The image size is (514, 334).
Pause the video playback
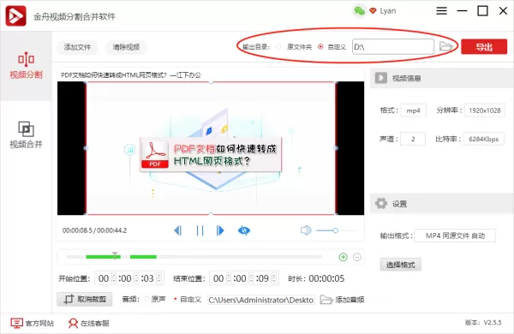coord(200,230)
